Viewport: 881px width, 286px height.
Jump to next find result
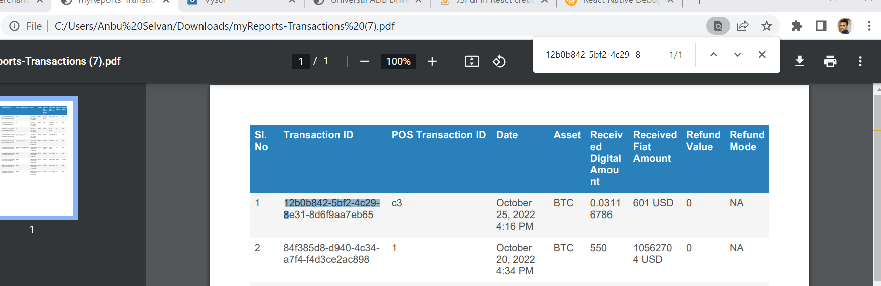(738, 55)
